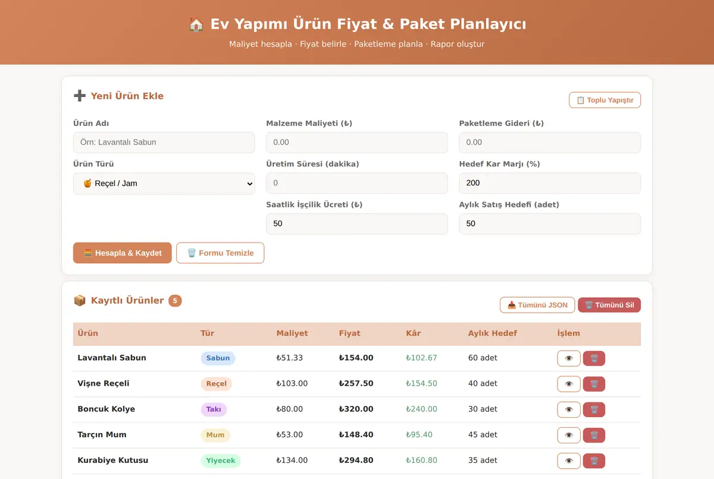Select the Kurabiye Kutusu product name
This screenshot has width=714, height=479.
(x=113, y=460)
